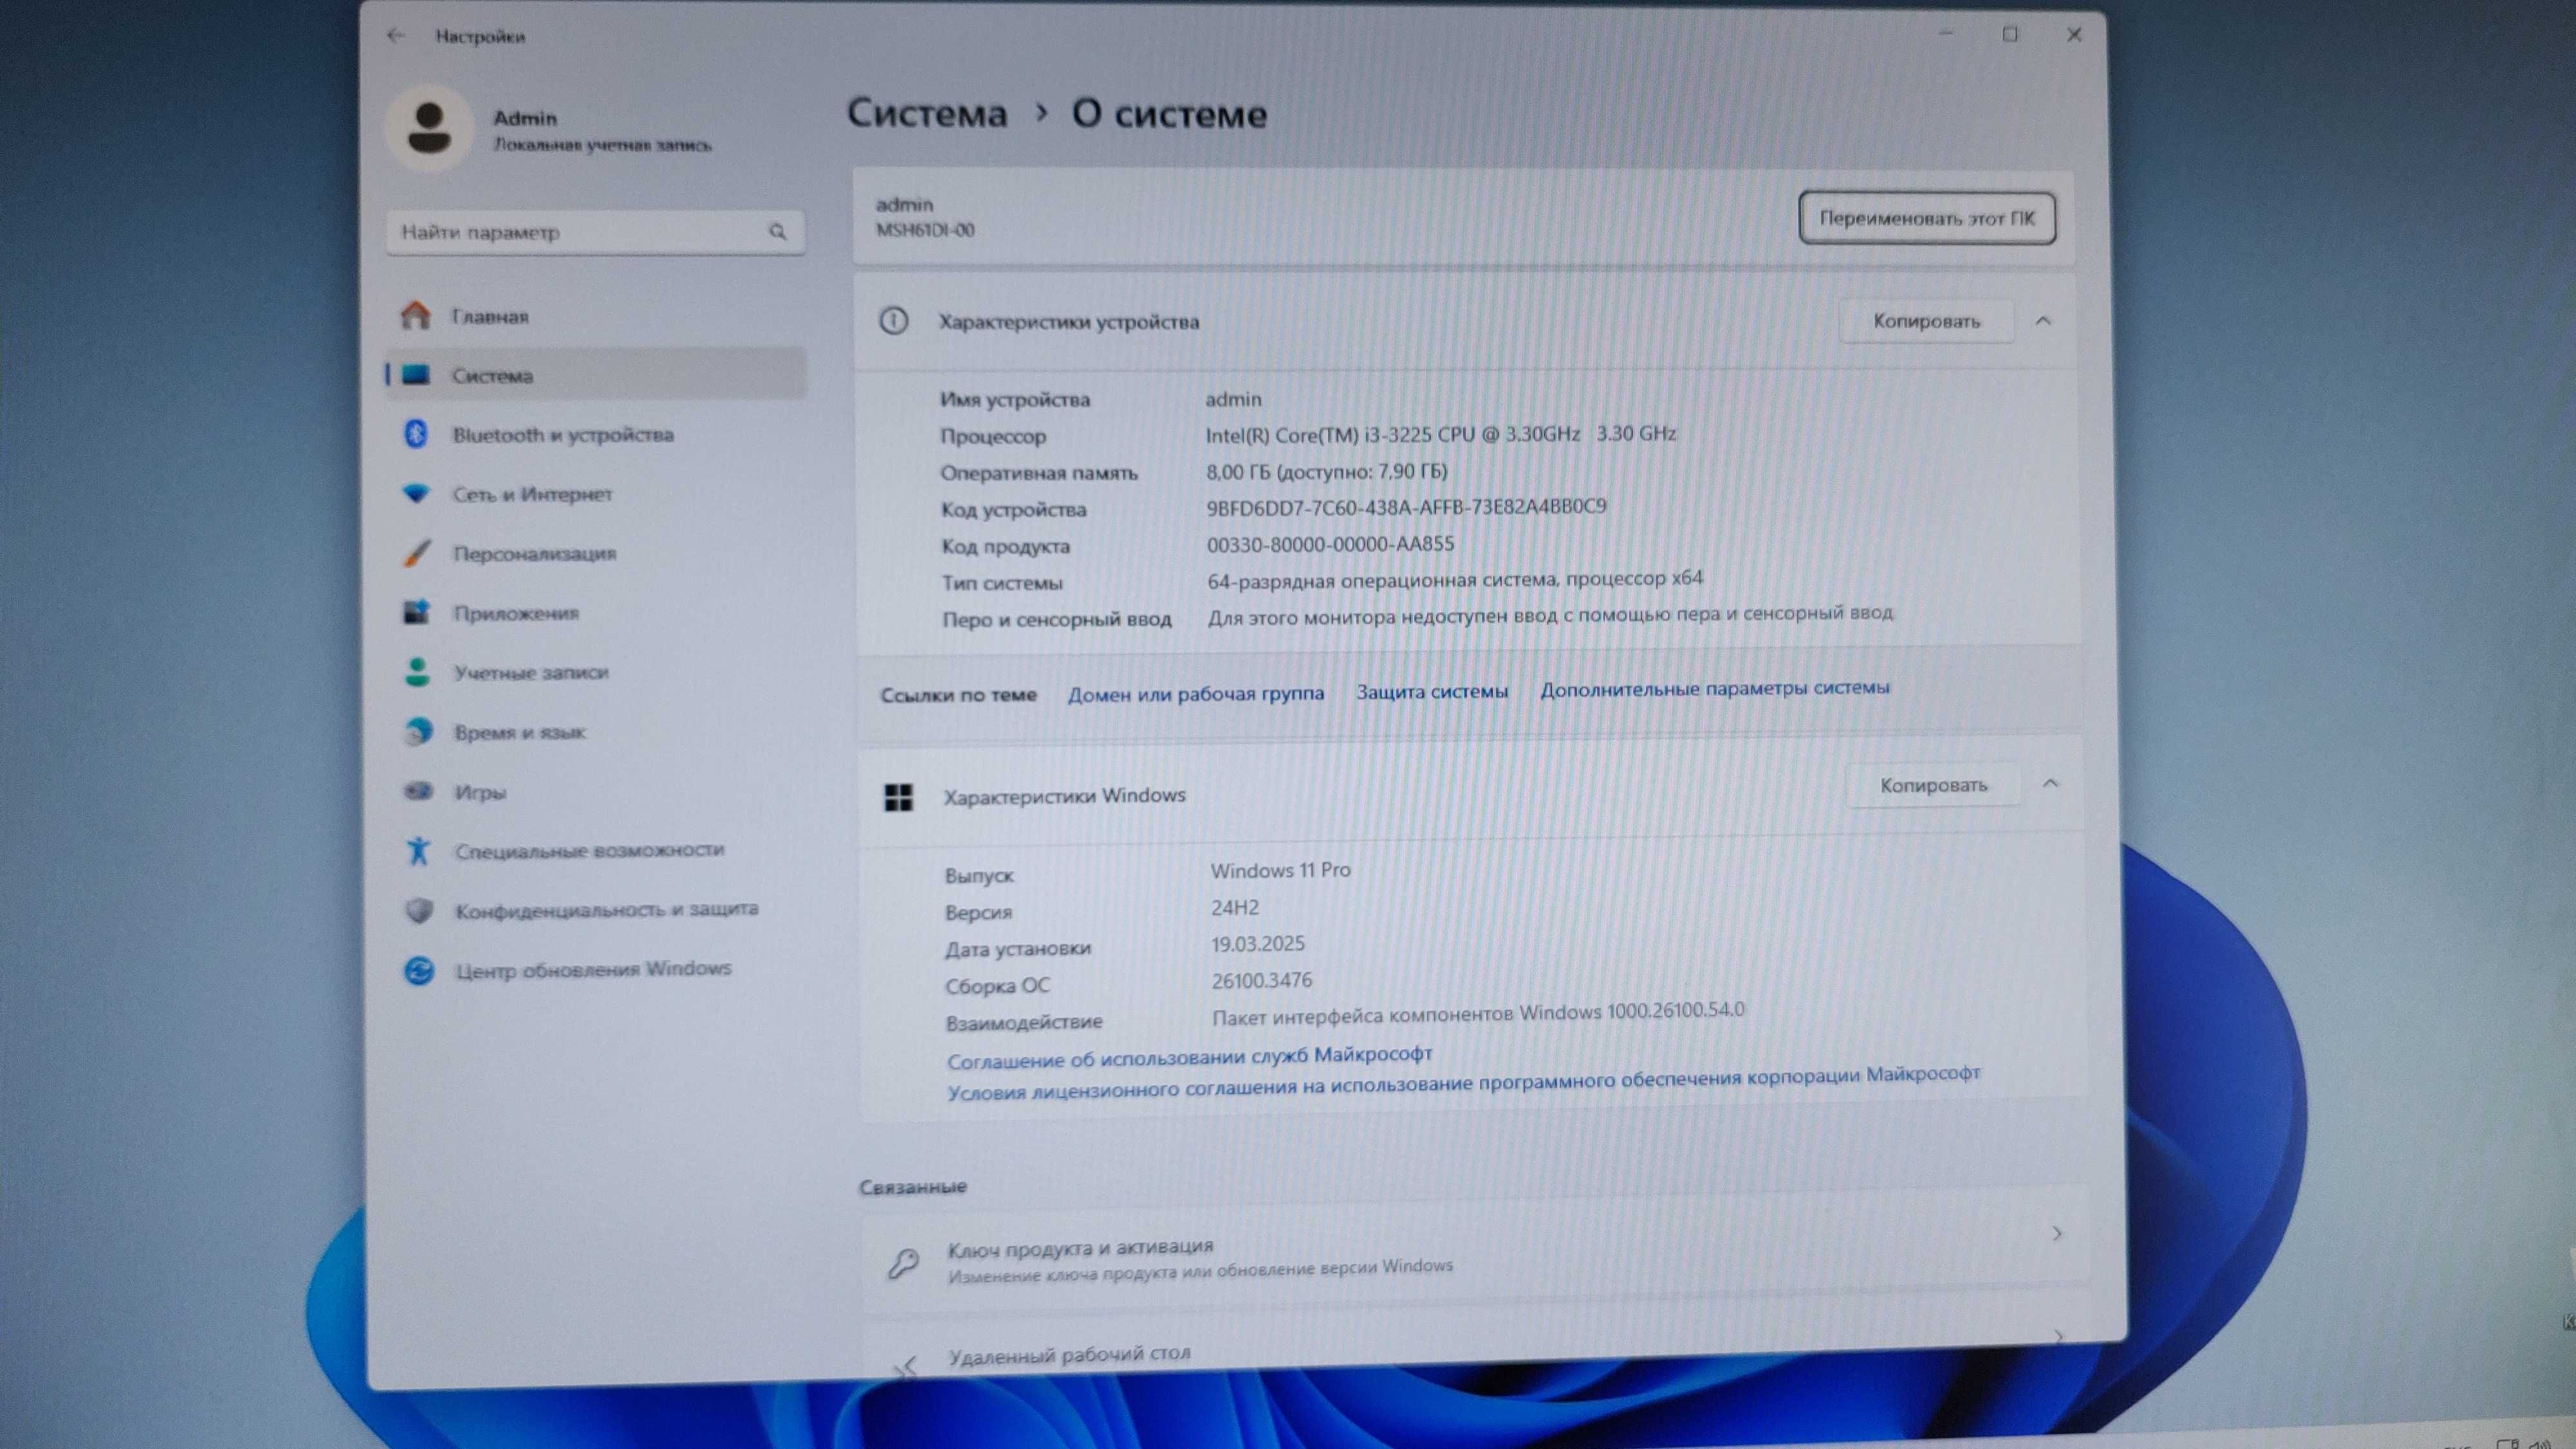Open Соглашение об использовании служб Майкрософт
The image size is (2576, 1449).
(x=1189, y=1057)
